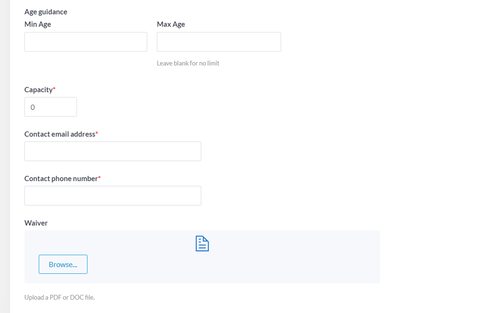Click the gray sidebar strip at left edge
The height and width of the screenshot is (313, 492).
click(5, 157)
